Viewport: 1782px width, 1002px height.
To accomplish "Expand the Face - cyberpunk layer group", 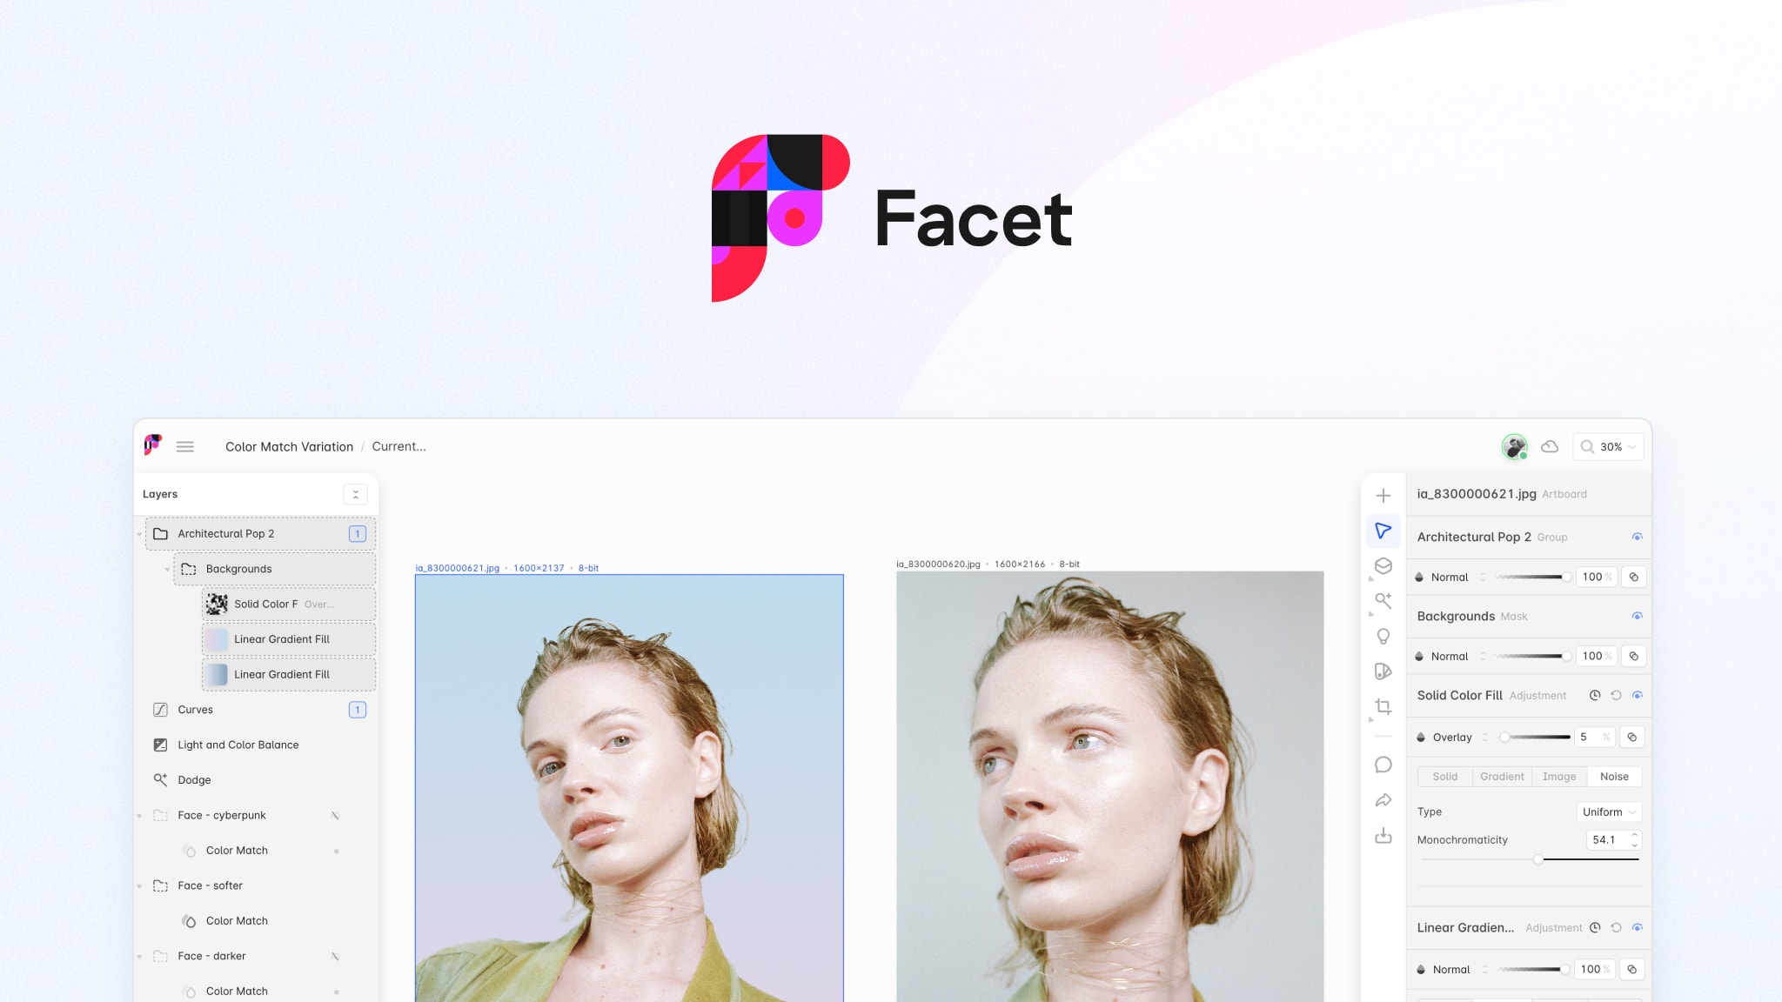I will pyautogui.click(x=144, y=815).
